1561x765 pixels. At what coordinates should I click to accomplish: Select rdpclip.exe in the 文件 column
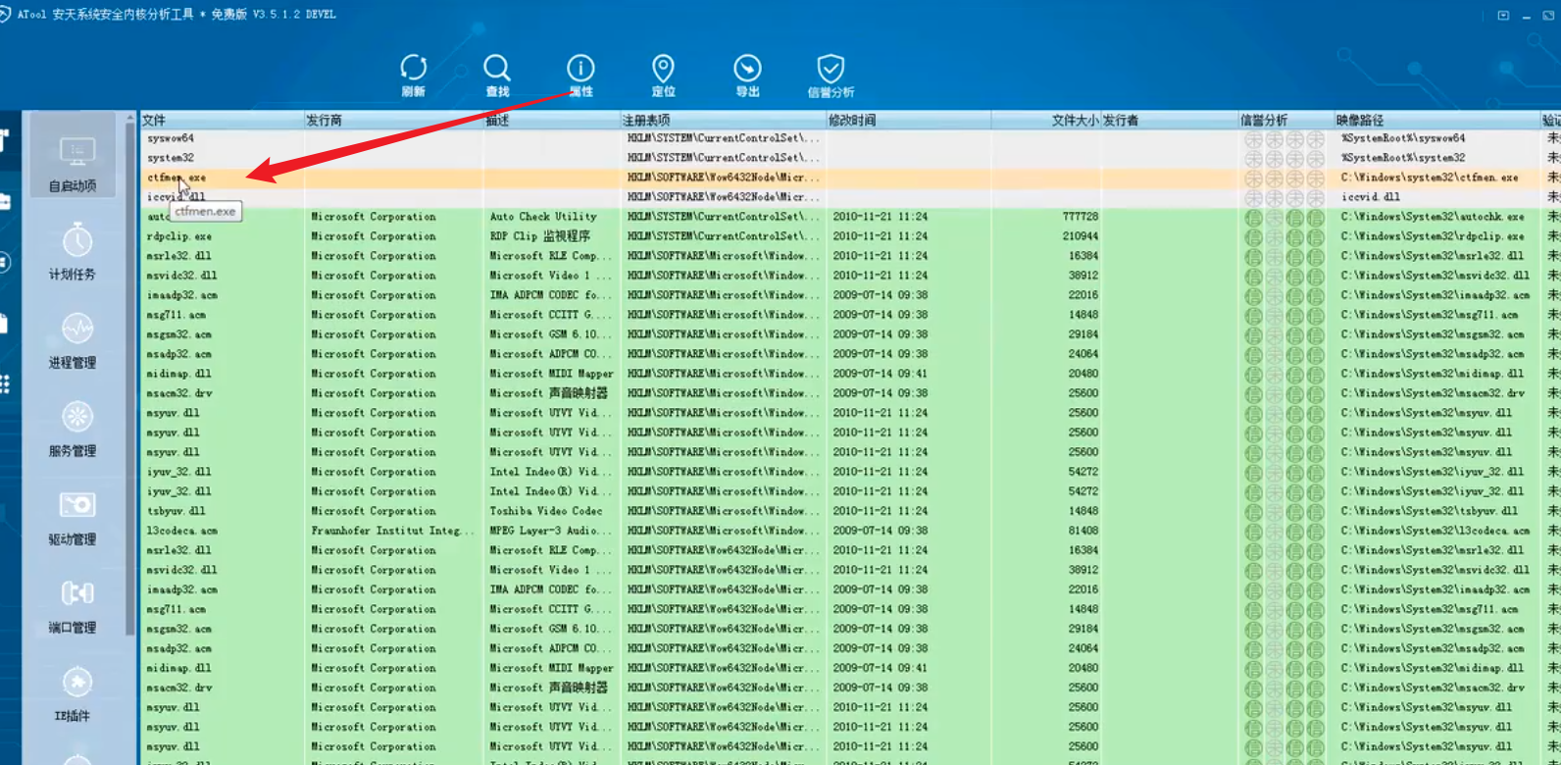click(x=179, y=236)
